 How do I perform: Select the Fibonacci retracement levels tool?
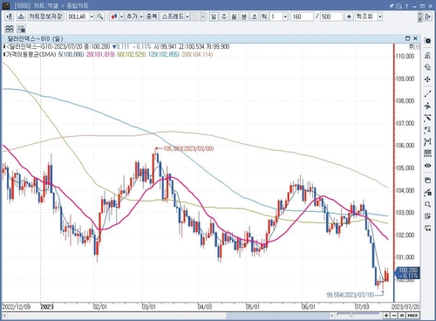pyautogui.click(x=428, y=130)
